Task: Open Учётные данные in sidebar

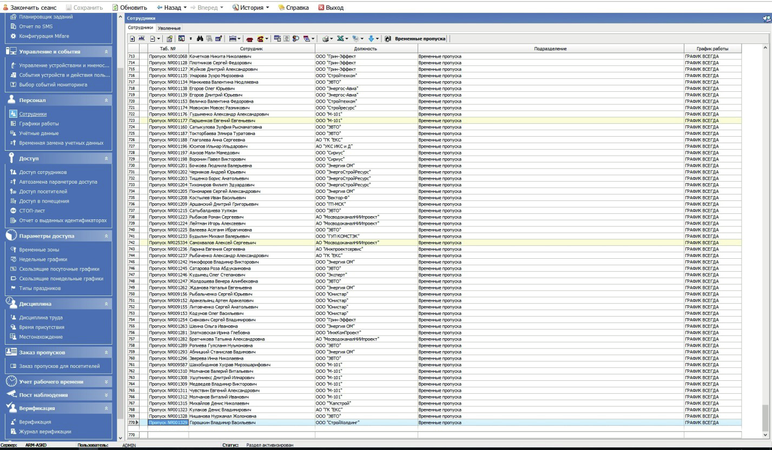Action: click(x=39, y=133)
